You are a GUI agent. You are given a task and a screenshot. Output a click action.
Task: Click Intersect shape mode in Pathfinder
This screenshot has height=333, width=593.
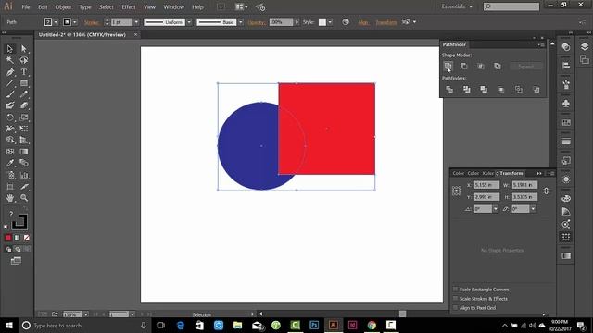(x=481, y=66)
